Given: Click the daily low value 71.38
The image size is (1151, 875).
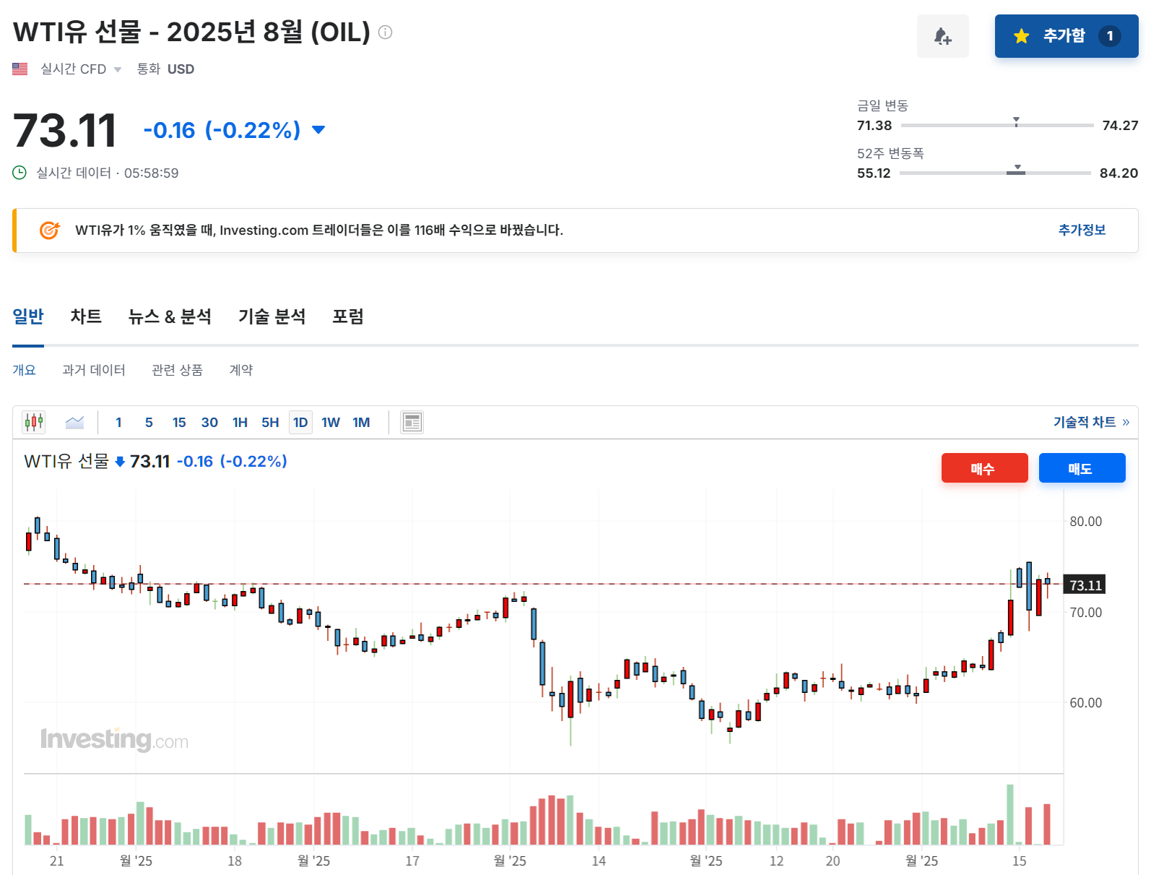Looking at the screenshot, I should point(874,125).
